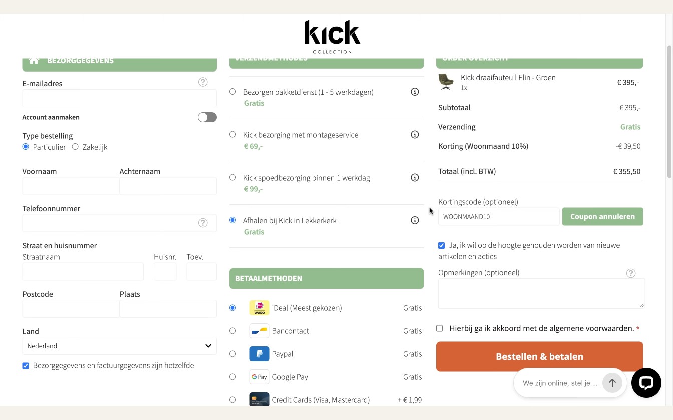
Task: Toggle the Account aanmaken switch
Action: click(x=207, y=117)
